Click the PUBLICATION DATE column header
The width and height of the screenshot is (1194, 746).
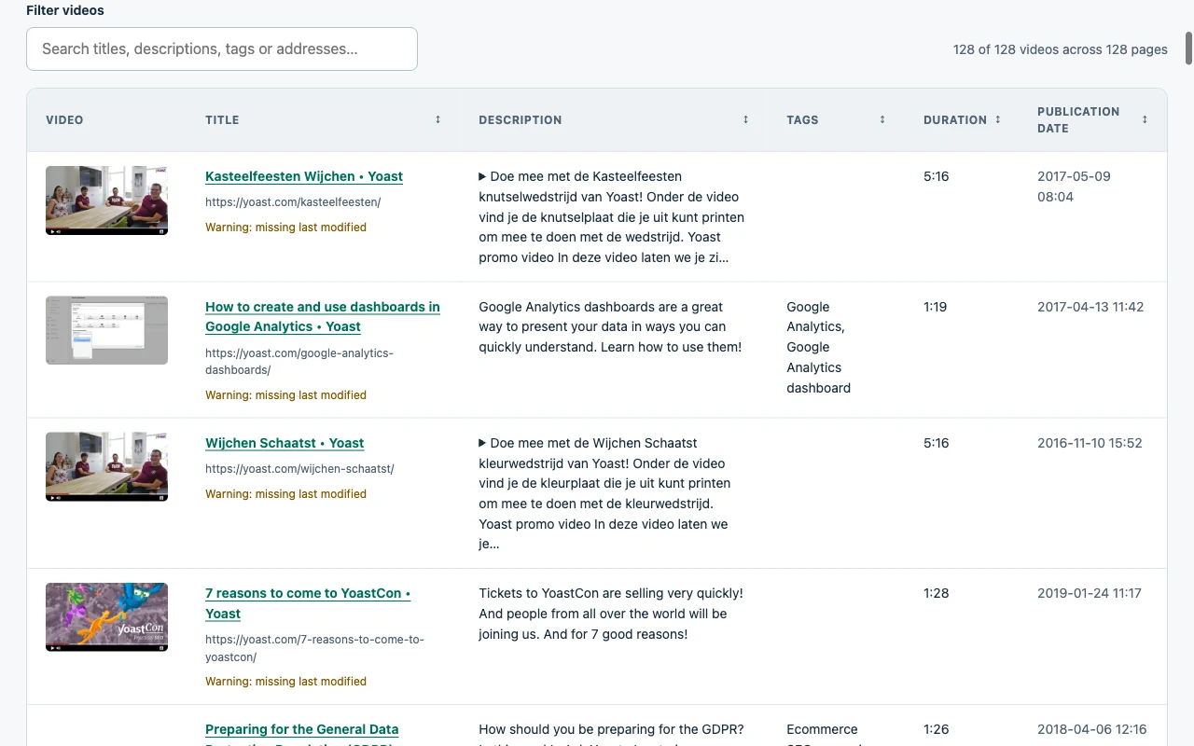click(1078, 119)
